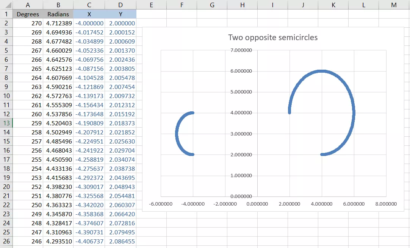Click chart title Two opposite semicircles
Image resolution: width=410 pixels, height=248 pixels.
273,37
